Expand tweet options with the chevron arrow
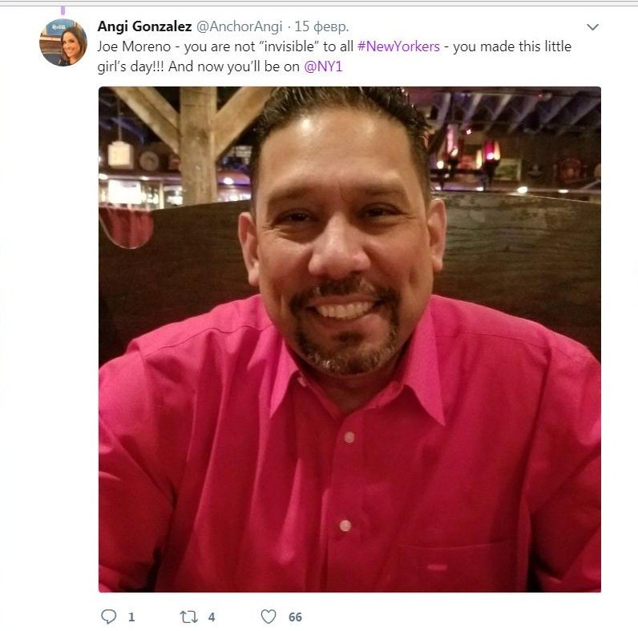638x631 pixels. [x=593, y=27]
